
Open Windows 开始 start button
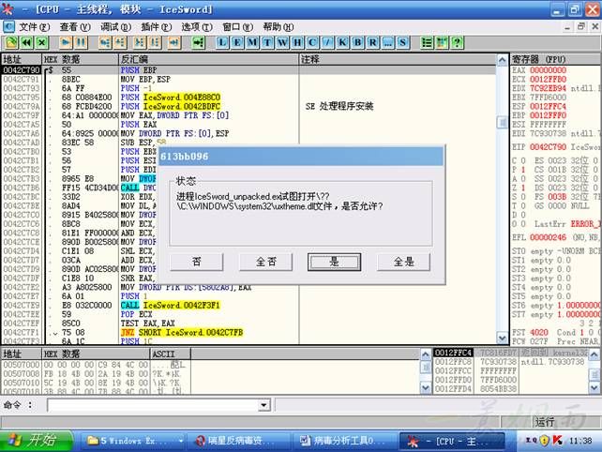37,441
